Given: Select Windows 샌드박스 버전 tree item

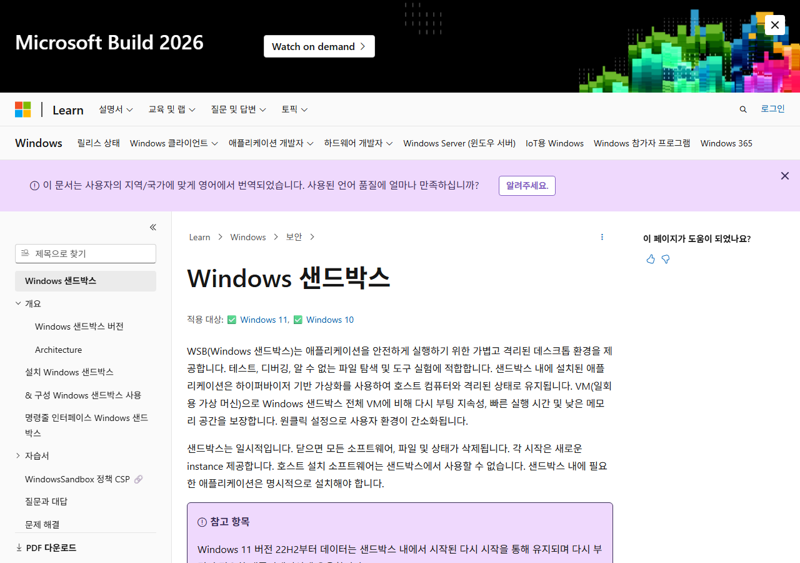Looking at the screenshot, I should point(79,327).
